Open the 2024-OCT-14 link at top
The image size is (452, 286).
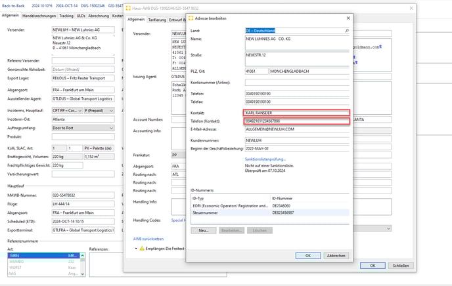coord(66,6)
